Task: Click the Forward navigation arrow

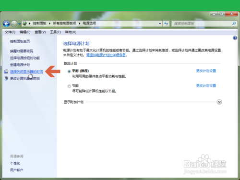Action: tap(14, 24)
